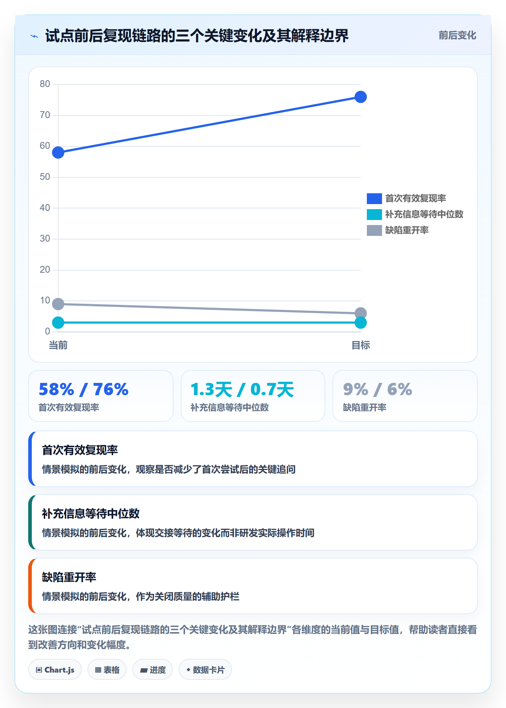Viewport: 506px width, 708px height.
Task: Toggle the 缺陷重开率 series via its legend label
Action: click(407, 230)
